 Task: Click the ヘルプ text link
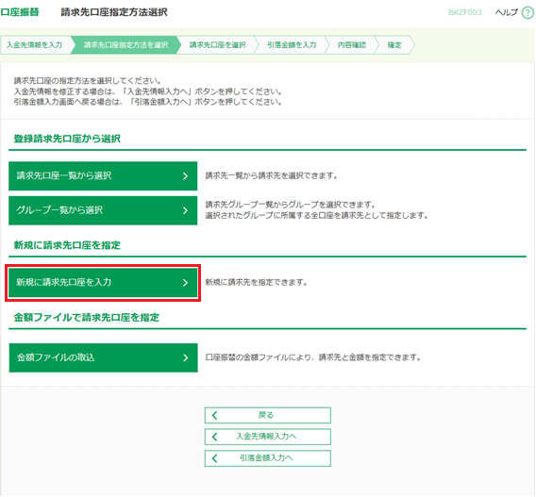tap(507, 12)
